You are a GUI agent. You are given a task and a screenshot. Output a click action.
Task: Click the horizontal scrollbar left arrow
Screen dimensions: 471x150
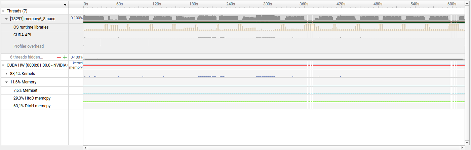pyautogui.click(x=86, y=147)
